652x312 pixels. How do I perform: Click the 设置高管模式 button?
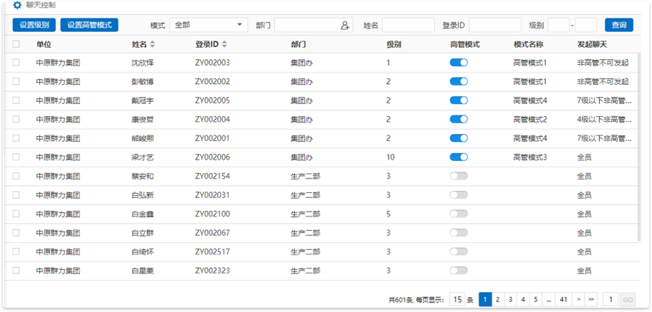(x=89, y=25)
